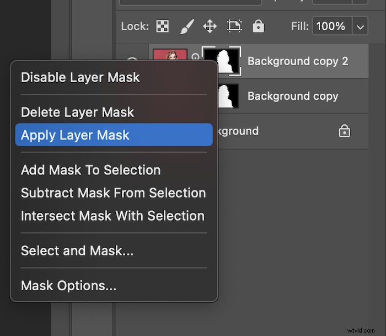The height and width of the screenshot is (336, 386).
Task: Click the lock transparent pixels checkerboard icon
Action: click(162, 26)
